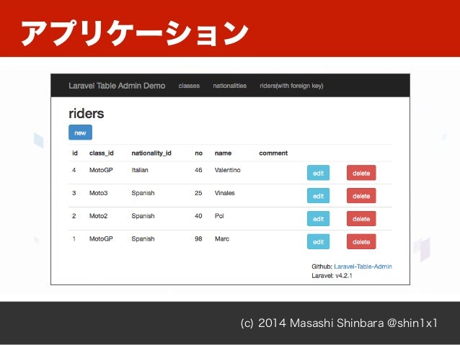Image resolution: width=460 pixels, height=345 pixels.
Task: Click the rider name Pol
Action: click(219, 216)
